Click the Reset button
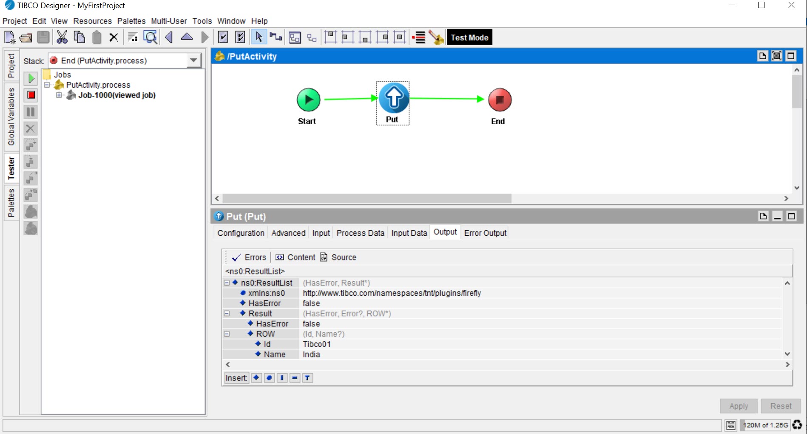The height and width of the screenshot is (434, 807). pyautogui.click(x=781, y=406)
